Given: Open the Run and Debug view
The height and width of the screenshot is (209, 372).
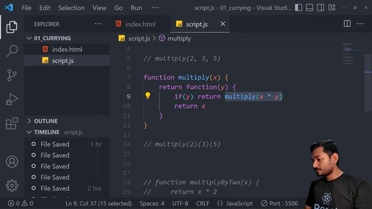Looking at the screenshot, I should click(x=12, y=99).
